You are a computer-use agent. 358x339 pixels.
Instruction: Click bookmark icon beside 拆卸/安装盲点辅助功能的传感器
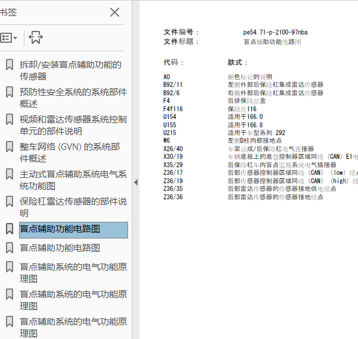pos(10,65)
